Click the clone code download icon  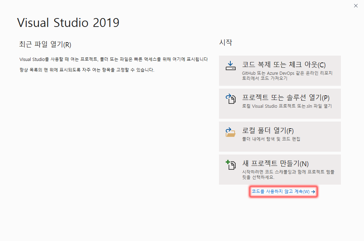point(230,66)
